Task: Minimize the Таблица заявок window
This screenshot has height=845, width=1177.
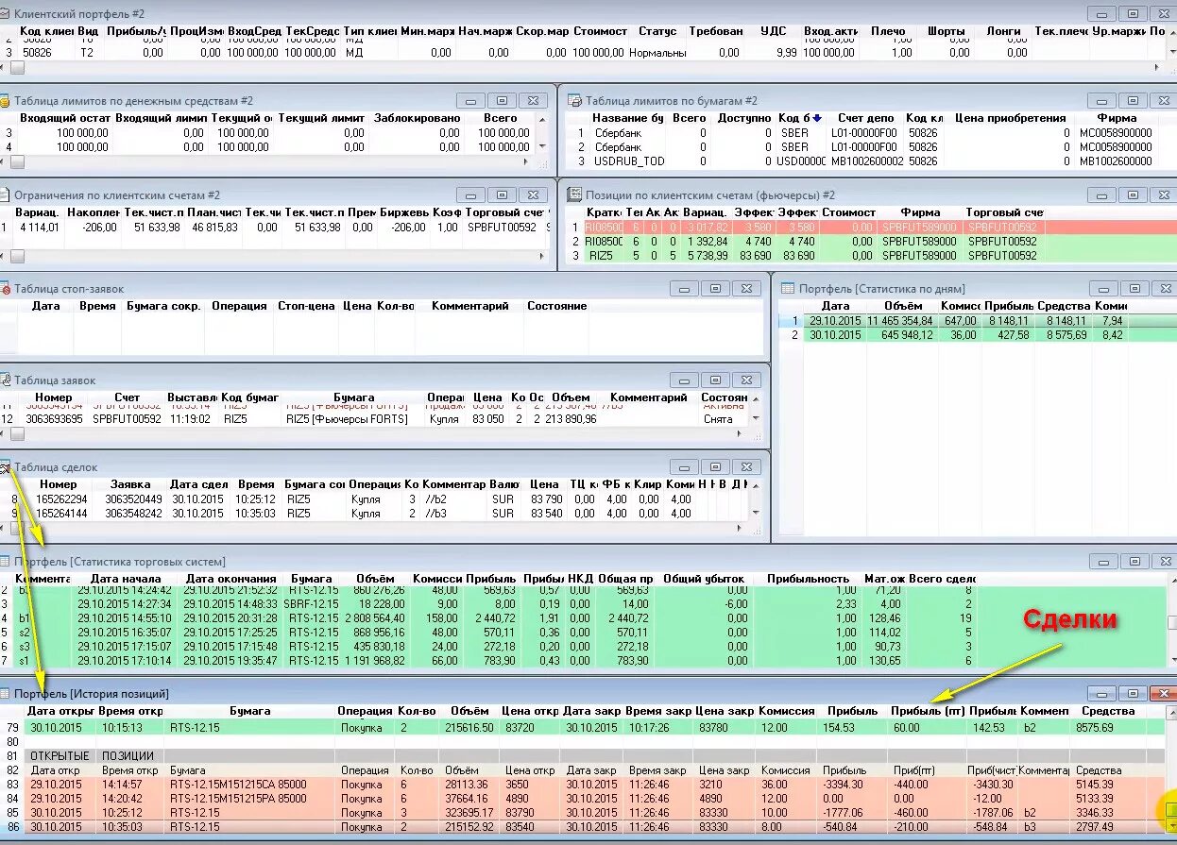Action: pos(684,380)
